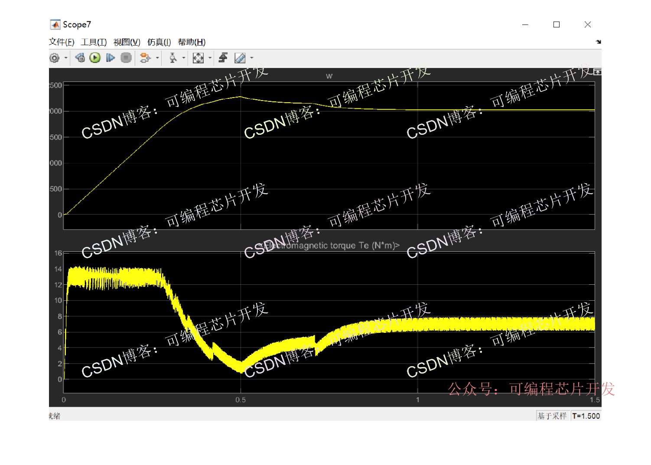Open Configuration Properties gear icon
Image resolution: width=651 pixels, height=465 pixels.
(x=55, y=58)
